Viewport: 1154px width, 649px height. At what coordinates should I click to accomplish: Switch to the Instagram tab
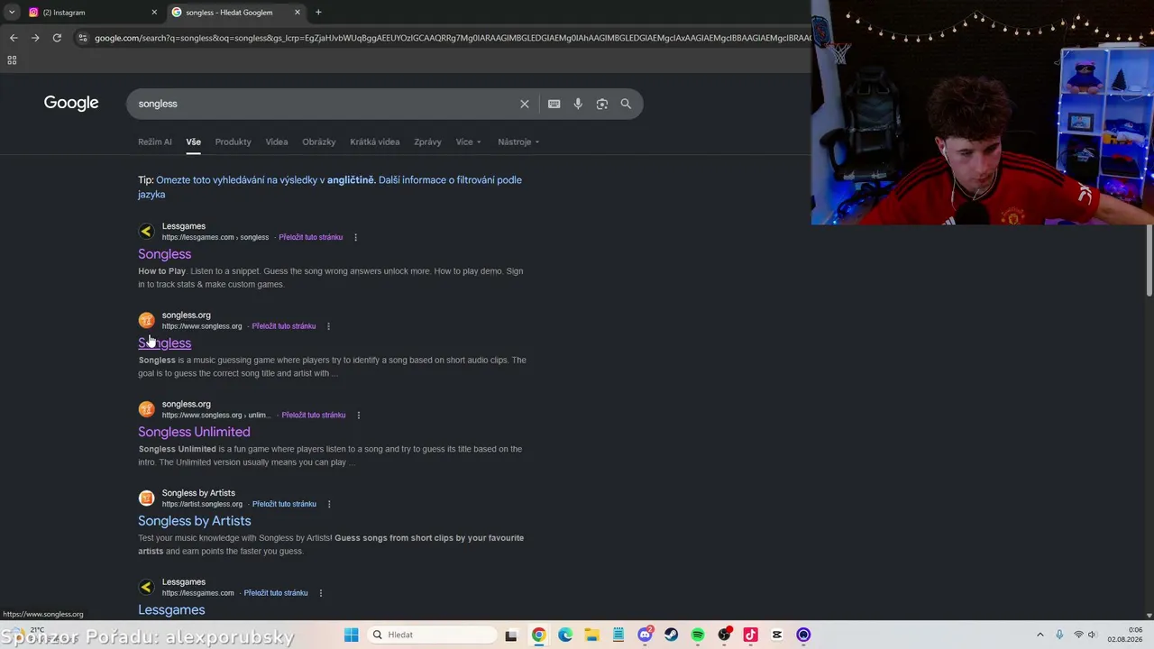pos(90,13)
